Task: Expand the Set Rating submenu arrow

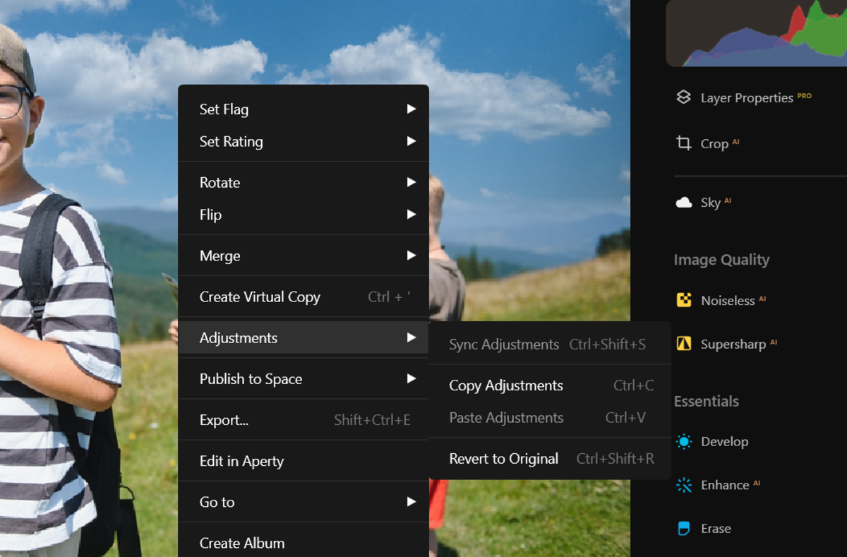Action: pos(411,142)
